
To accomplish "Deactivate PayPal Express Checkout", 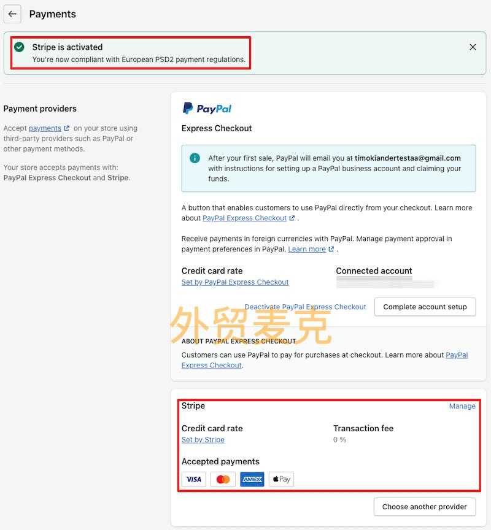I will [x=305, y=307].
